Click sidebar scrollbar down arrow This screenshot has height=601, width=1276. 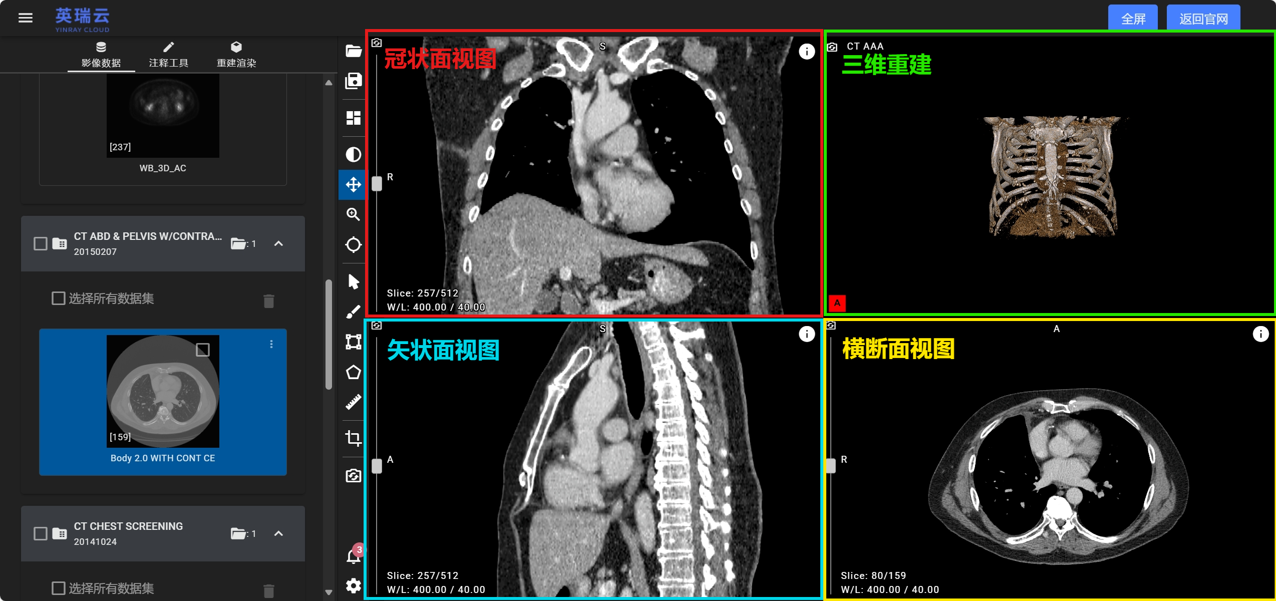(x=329, y=592)
